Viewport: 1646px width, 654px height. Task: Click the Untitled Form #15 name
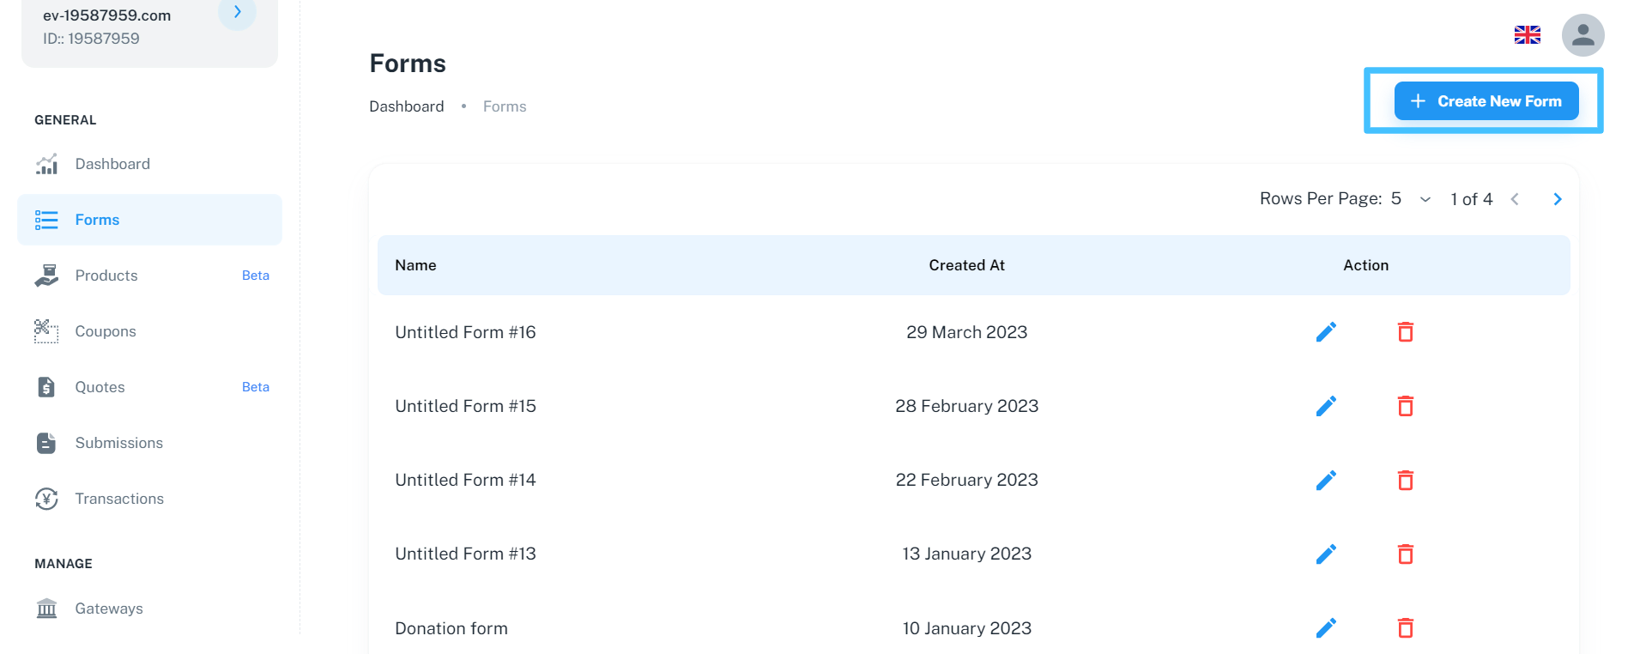465,406
